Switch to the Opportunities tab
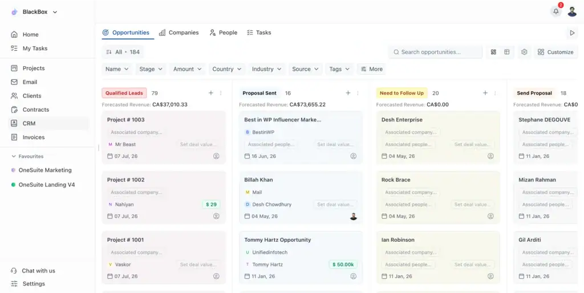Viewport: 584px width, 293px height. pos(126,32)
